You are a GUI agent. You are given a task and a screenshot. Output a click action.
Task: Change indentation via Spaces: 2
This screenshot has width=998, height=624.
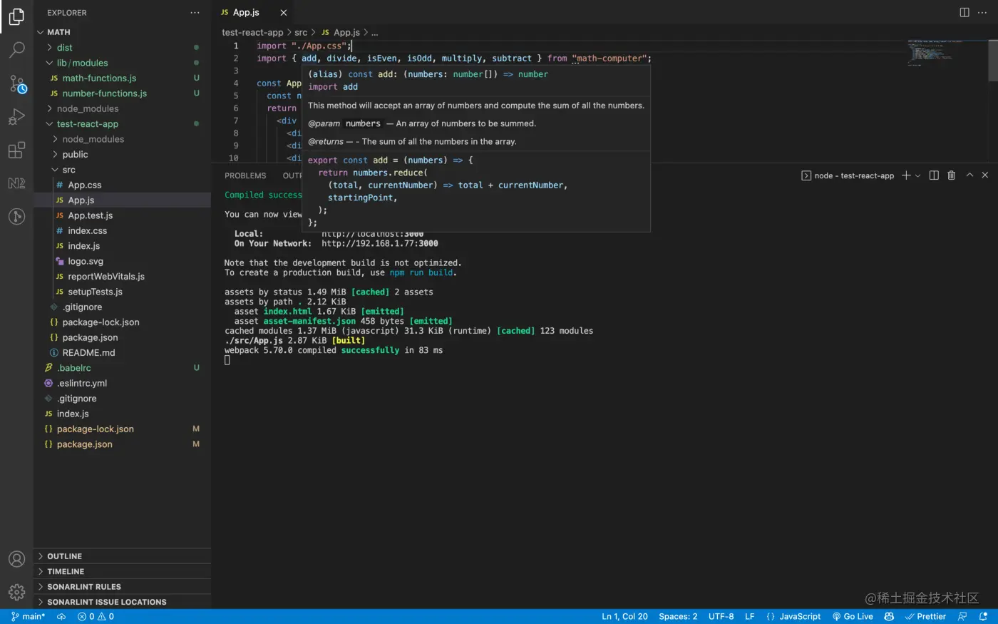pos(678,617)
